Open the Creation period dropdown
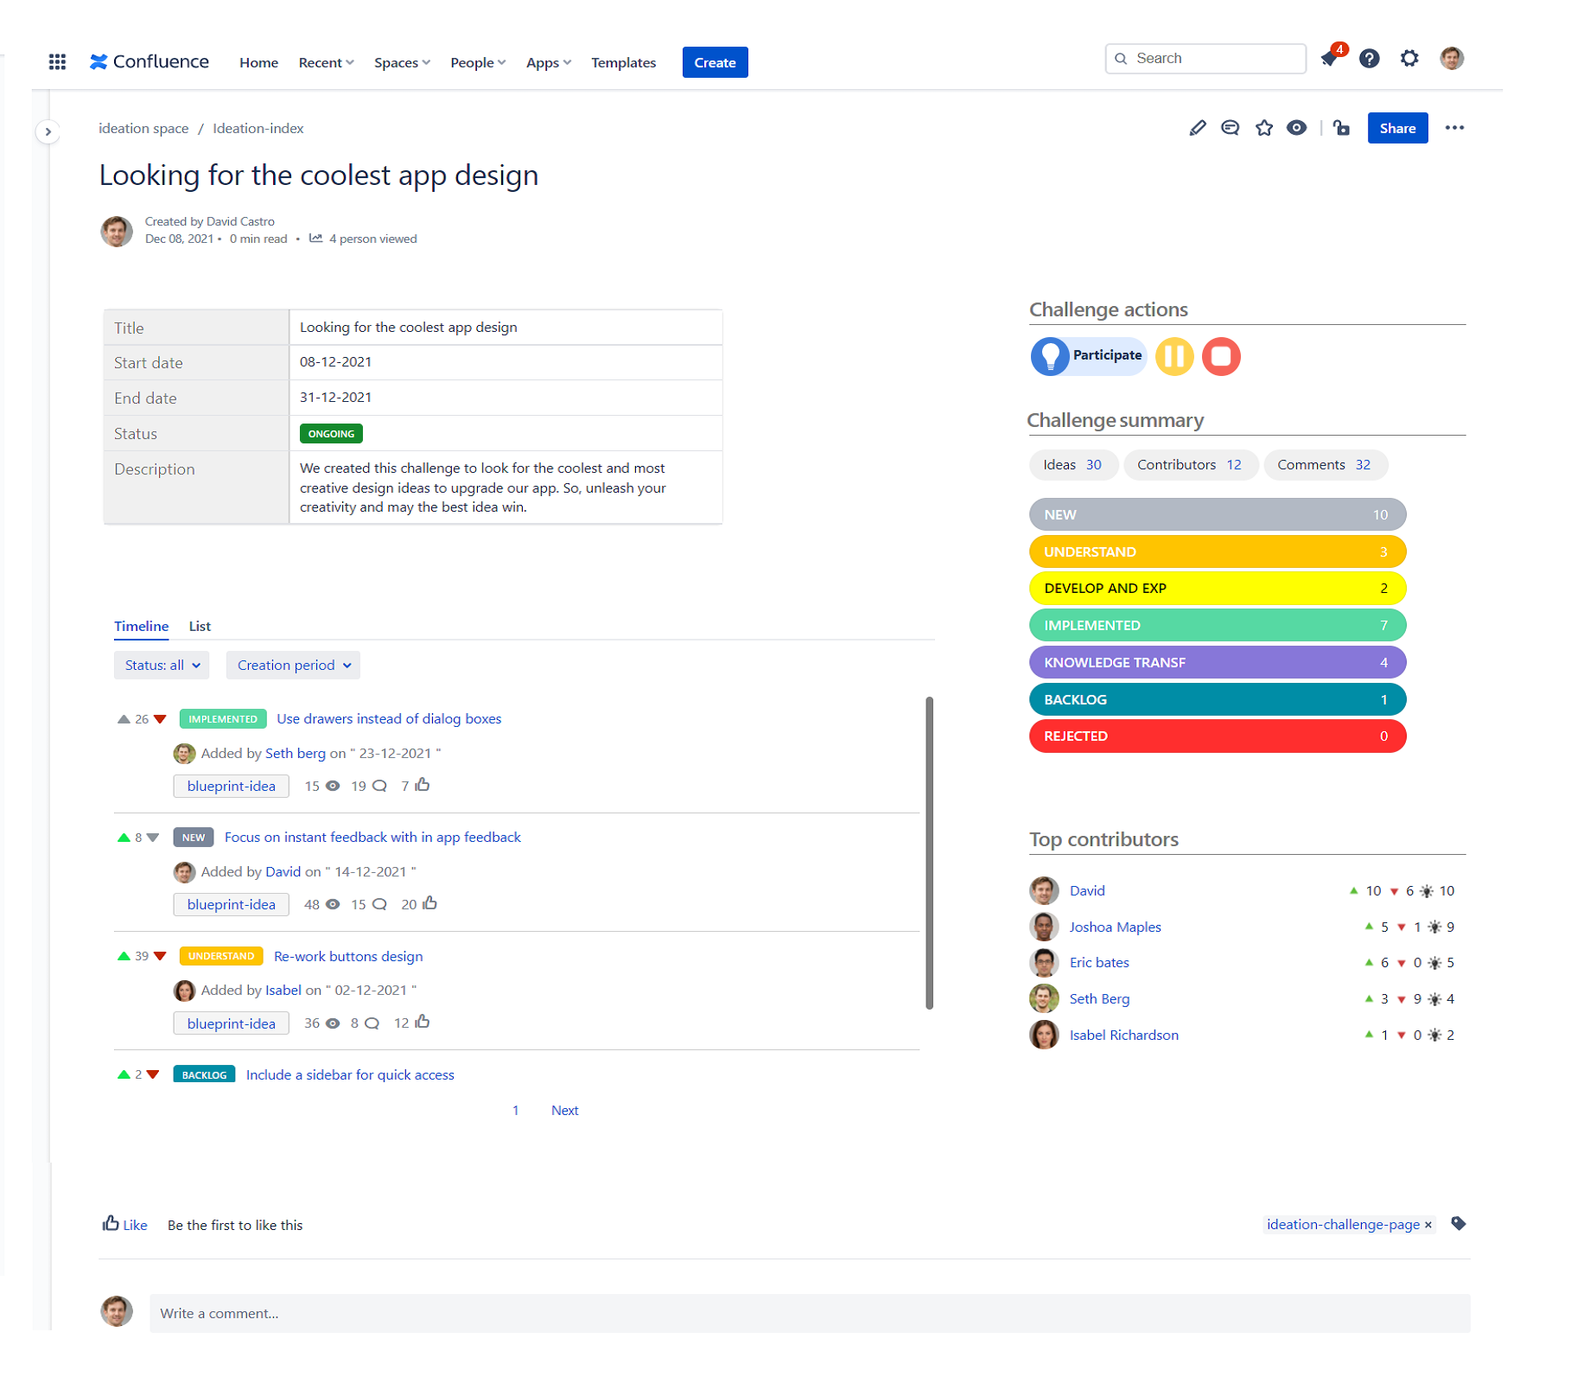This screenshot has height=1383, width=1590. [292, 665]
